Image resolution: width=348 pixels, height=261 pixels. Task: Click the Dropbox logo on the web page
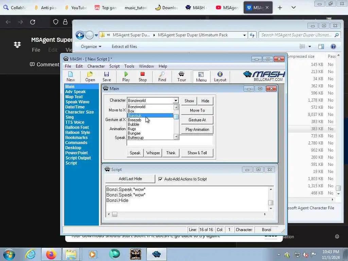[17, 45]
